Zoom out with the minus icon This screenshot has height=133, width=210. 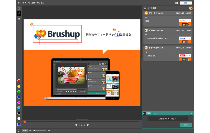click(30, 131)
